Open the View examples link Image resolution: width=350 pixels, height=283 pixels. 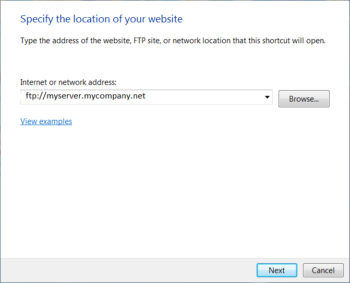coord(46,121)
